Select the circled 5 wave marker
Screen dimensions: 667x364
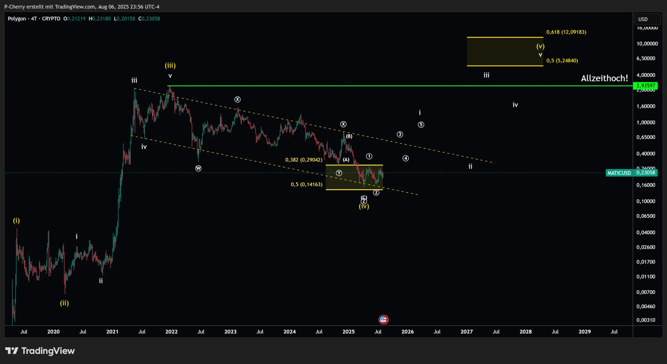pos(421,125)
